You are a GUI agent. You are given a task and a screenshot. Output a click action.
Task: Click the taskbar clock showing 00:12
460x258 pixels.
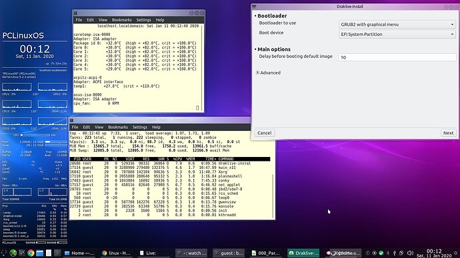point(434,253)
